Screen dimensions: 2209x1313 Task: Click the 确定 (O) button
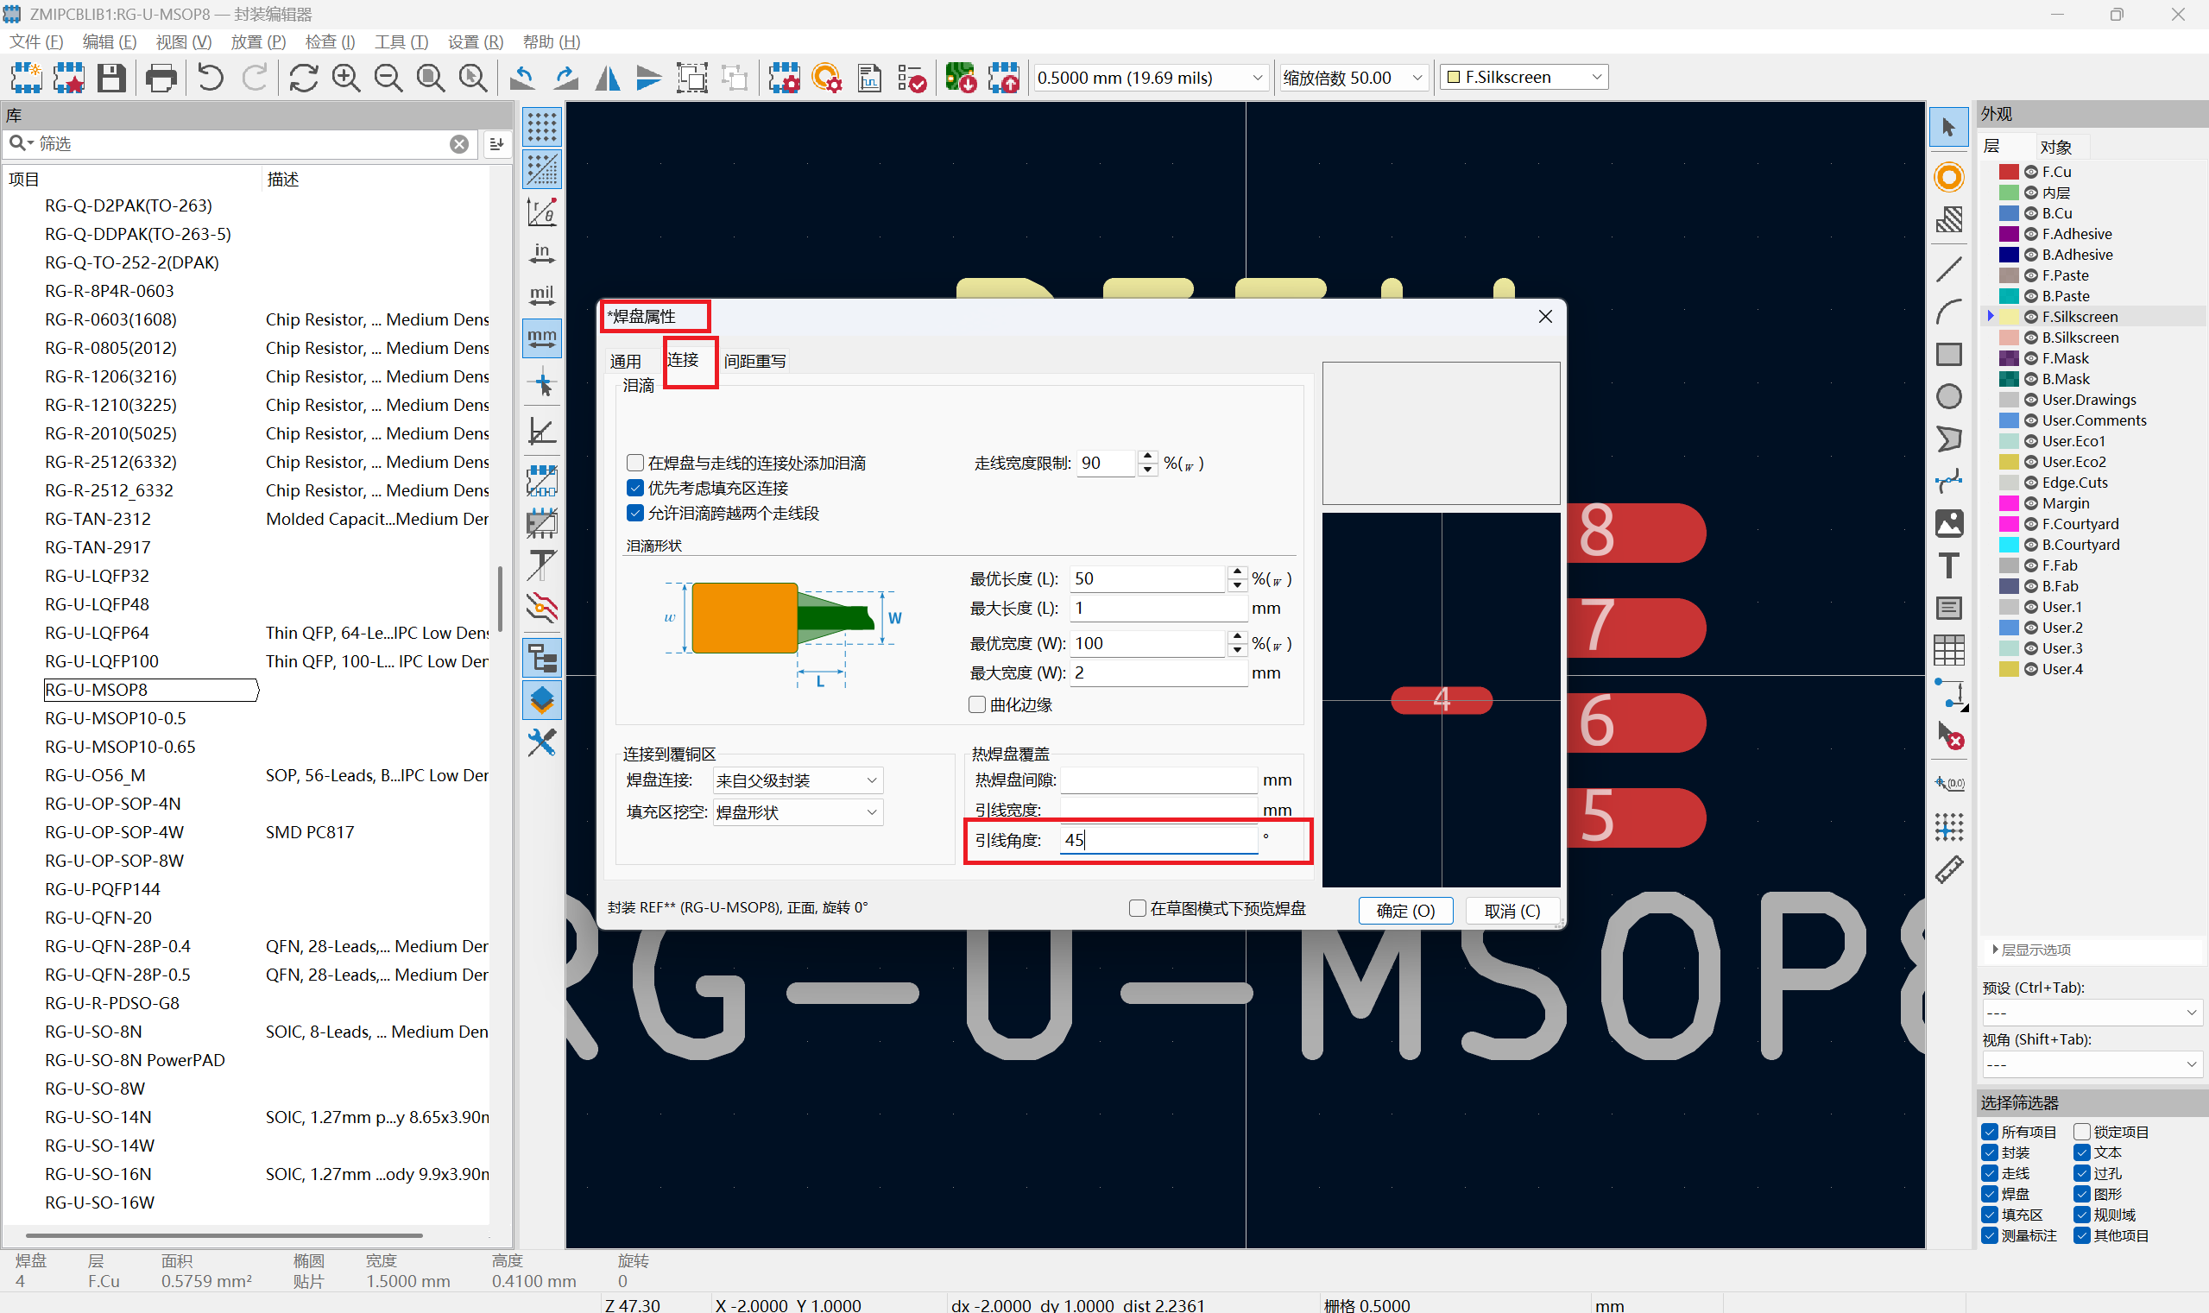(x=1404, y=911)
